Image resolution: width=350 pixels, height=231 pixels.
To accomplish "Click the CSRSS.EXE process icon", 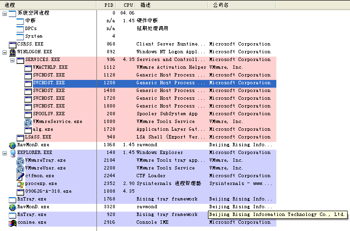I will point(13,45).
